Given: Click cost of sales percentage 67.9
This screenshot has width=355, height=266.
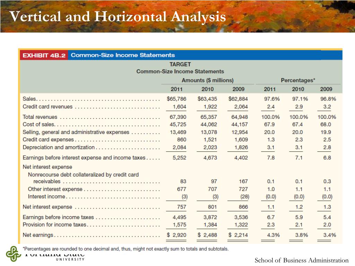Looking at the screenshot, I should (x=269, y=124).
